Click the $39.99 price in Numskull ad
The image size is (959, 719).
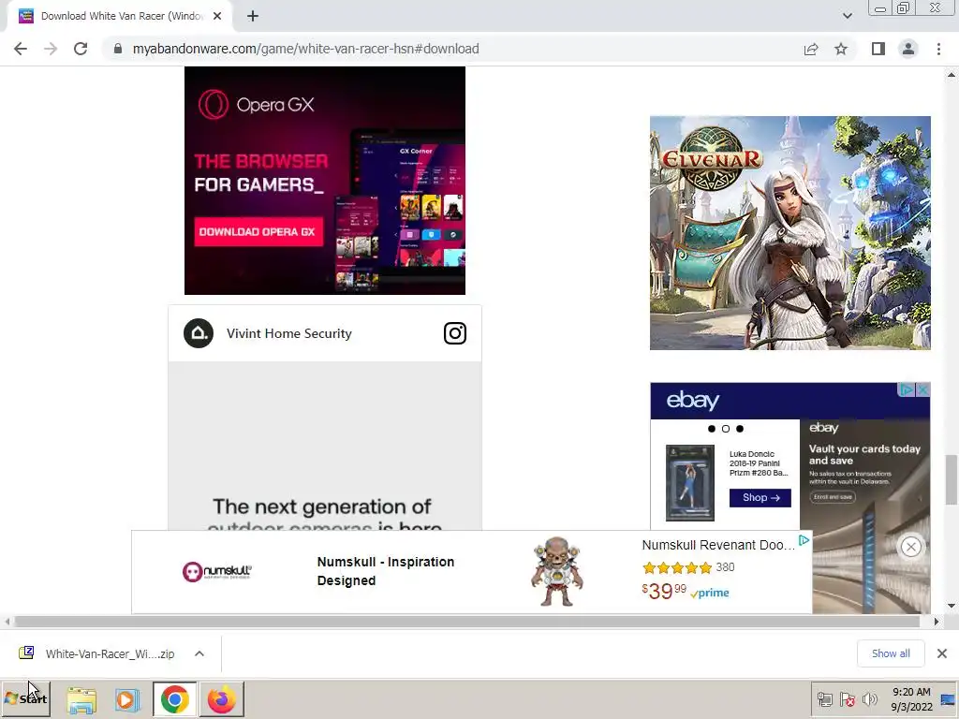point(664,591)
